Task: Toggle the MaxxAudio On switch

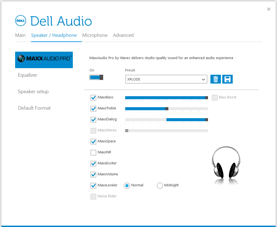Action: (x=96, y=77)
